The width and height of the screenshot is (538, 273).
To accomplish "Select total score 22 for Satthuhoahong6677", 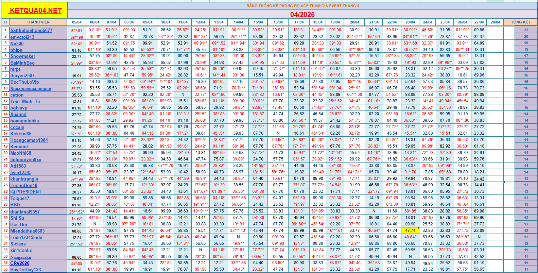I will (x=526, y=30).
